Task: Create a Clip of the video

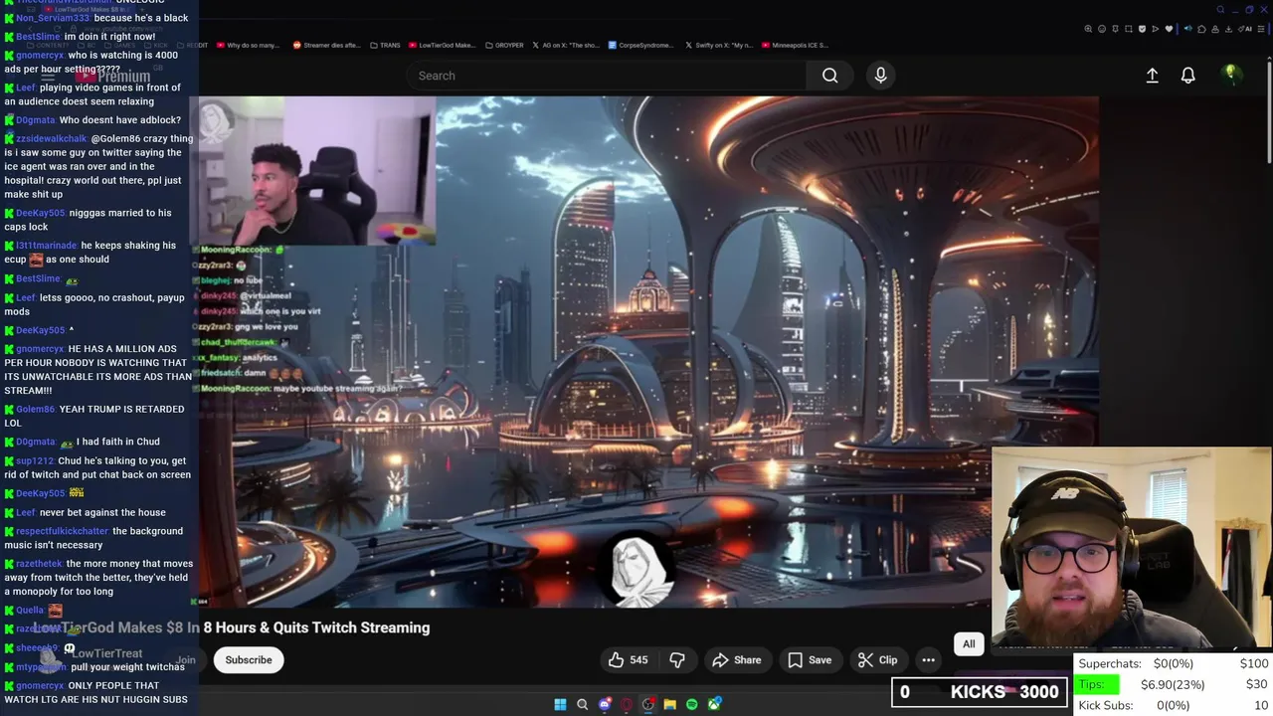Action: point(878,659)
